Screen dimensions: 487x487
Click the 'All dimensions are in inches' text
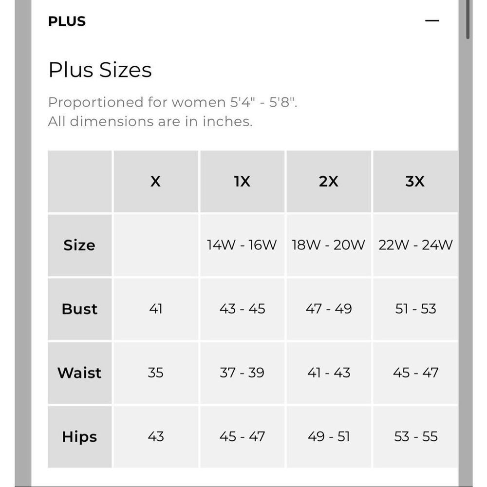(x=150, y=121)
